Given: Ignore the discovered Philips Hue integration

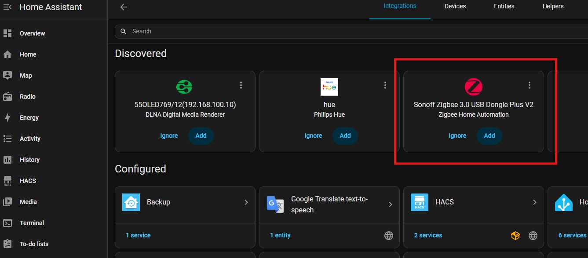Looking at the screenshot, I should [313, 136].
